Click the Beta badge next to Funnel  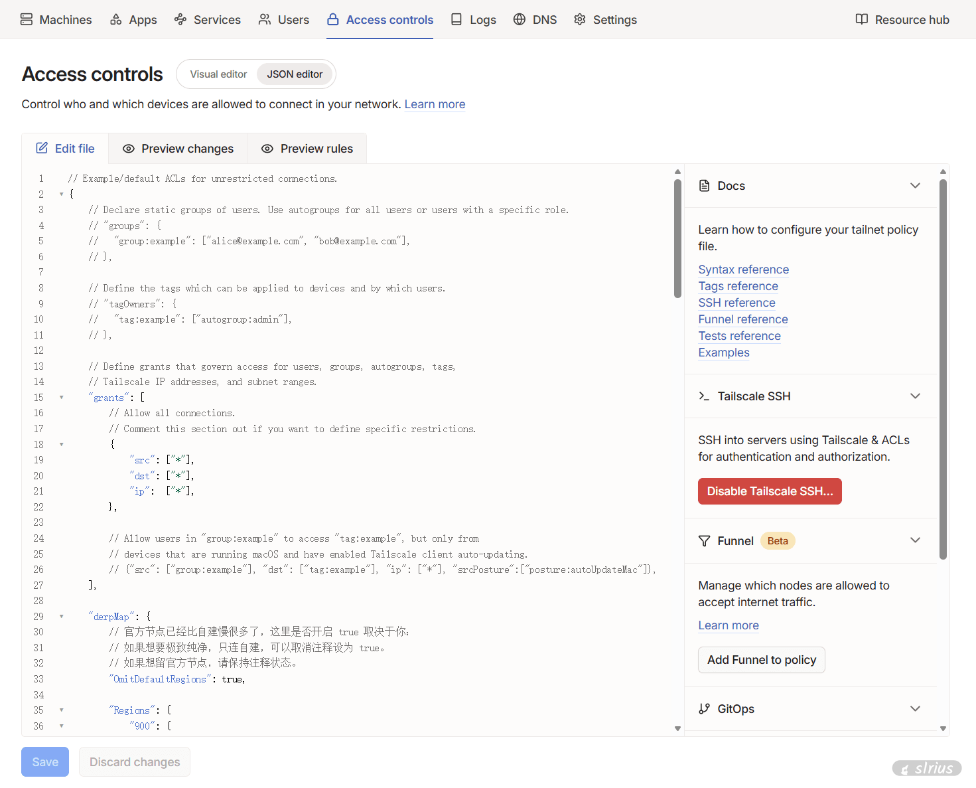click(778, 541)
